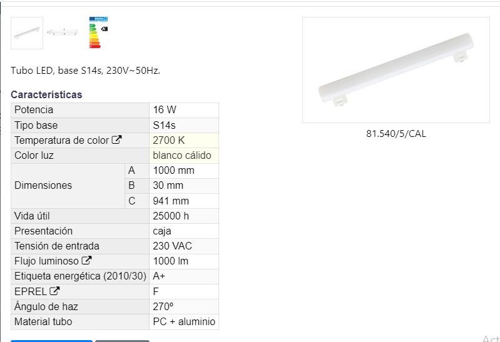Viewport: 500px width, 342px height.
Task: Open the large LED tube product image
Action: coord(395,70)
